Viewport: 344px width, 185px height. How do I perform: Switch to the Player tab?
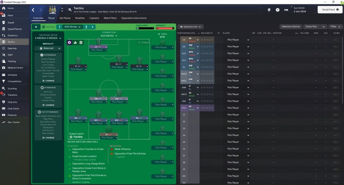point(51,18)
